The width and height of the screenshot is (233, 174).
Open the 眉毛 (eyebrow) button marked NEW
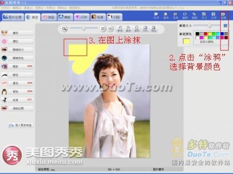21,83
